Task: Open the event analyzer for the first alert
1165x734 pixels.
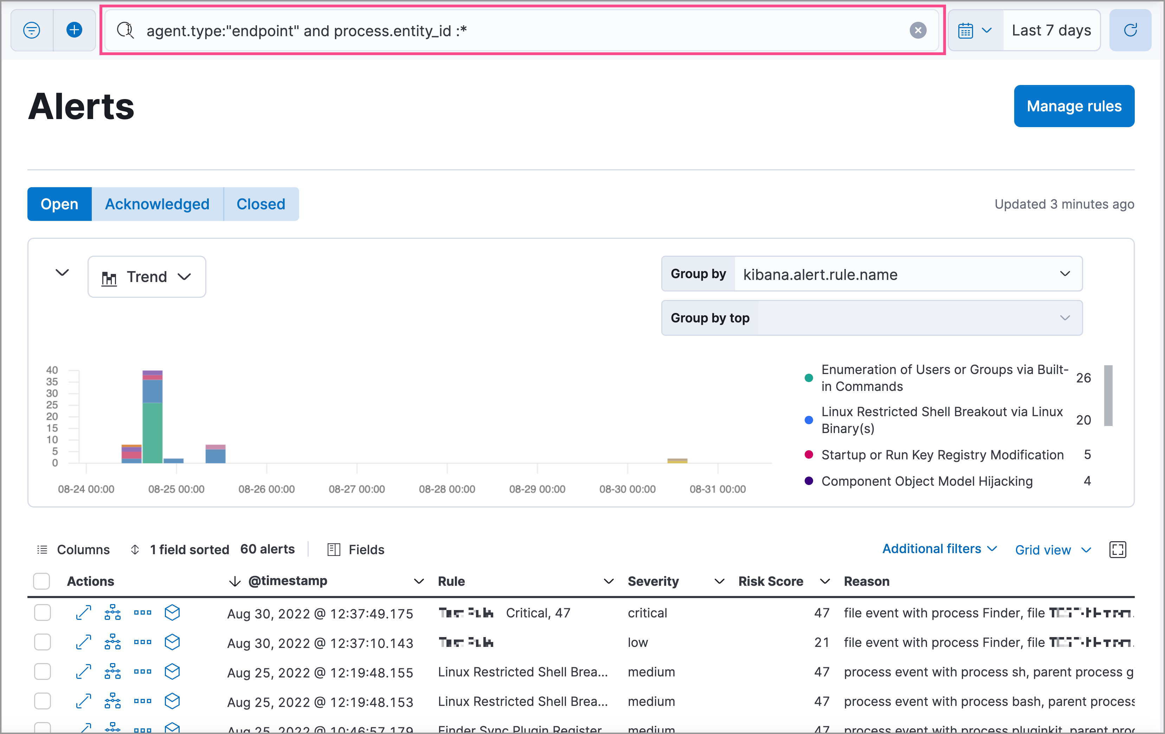Action: point(112,613)
